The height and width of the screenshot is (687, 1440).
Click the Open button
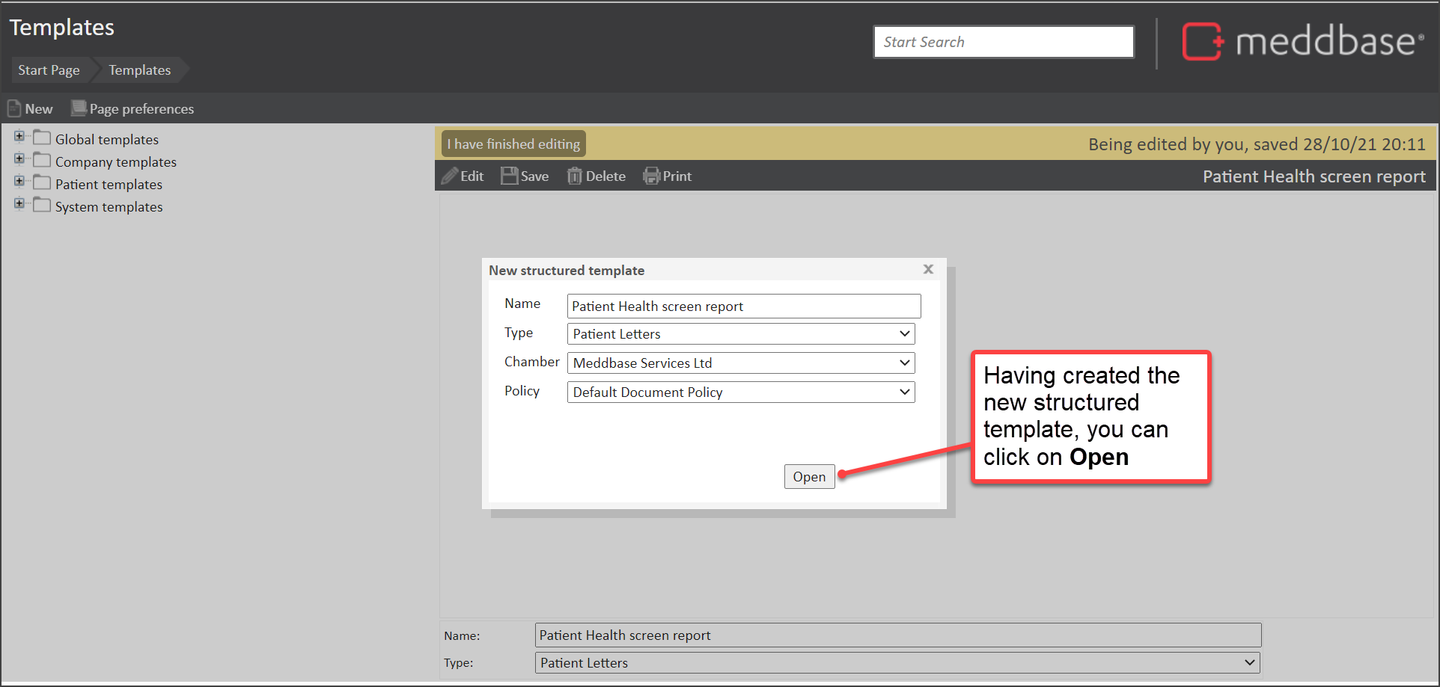coord(809,477)
